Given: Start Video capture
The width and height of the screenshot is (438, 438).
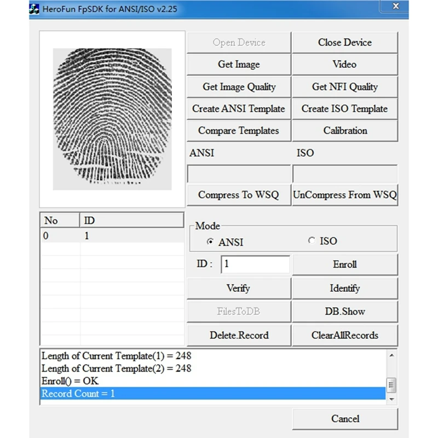Looking at the screenshot, I should (344, 65).
